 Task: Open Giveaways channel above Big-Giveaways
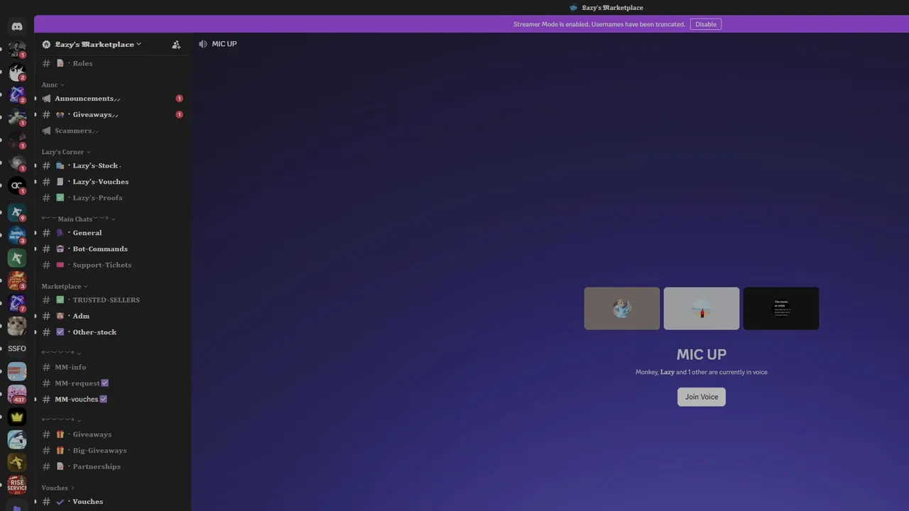[113, 434]
